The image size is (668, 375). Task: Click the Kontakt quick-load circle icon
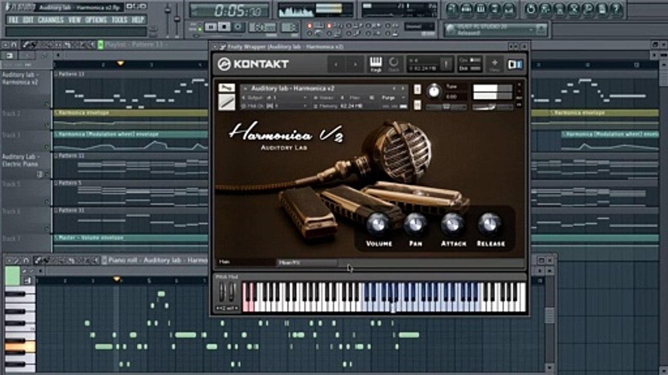tap(393, 64)
